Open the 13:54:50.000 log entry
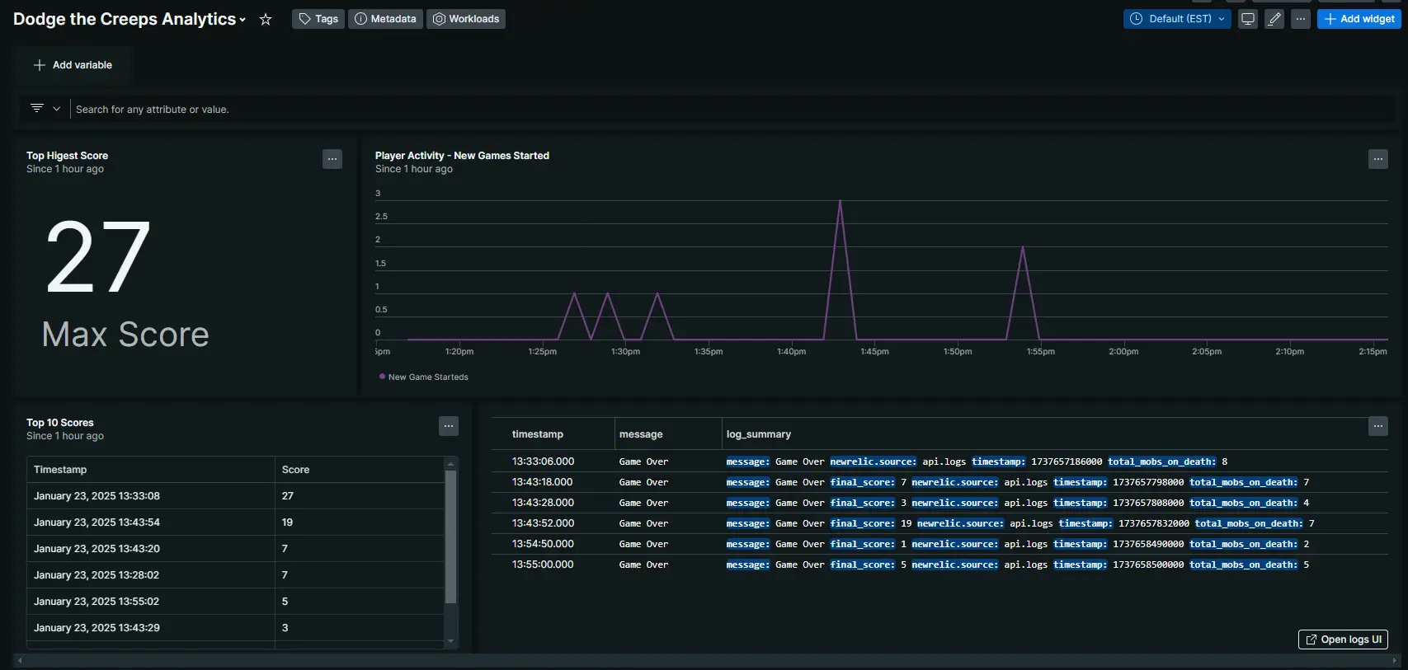1408x670 pixels. (939, 544)
